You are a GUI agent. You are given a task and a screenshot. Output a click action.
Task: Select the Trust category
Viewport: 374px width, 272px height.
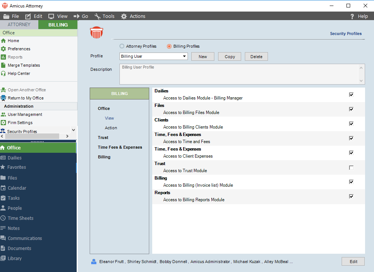pos(103,137)
